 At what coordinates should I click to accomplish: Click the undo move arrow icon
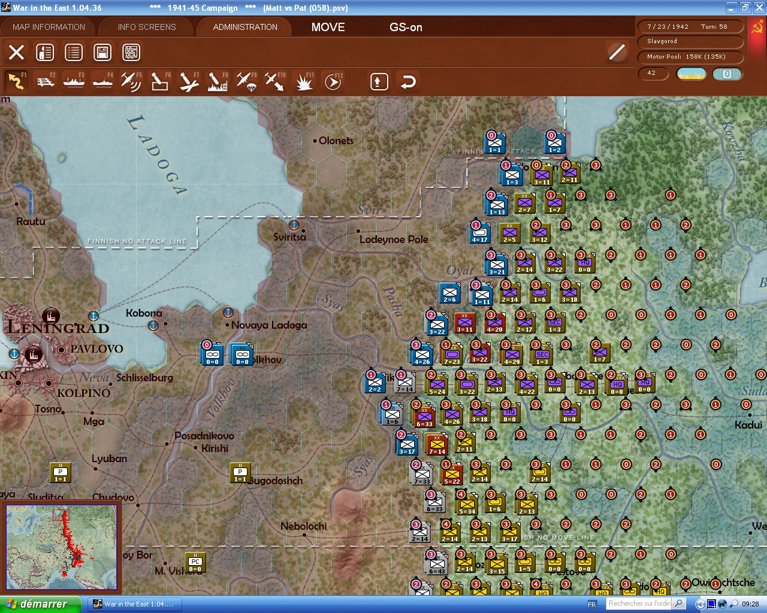click(x=408, y=81)
